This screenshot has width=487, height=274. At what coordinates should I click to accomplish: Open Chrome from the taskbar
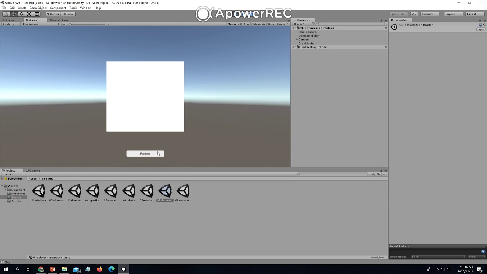tap(41, 269)
